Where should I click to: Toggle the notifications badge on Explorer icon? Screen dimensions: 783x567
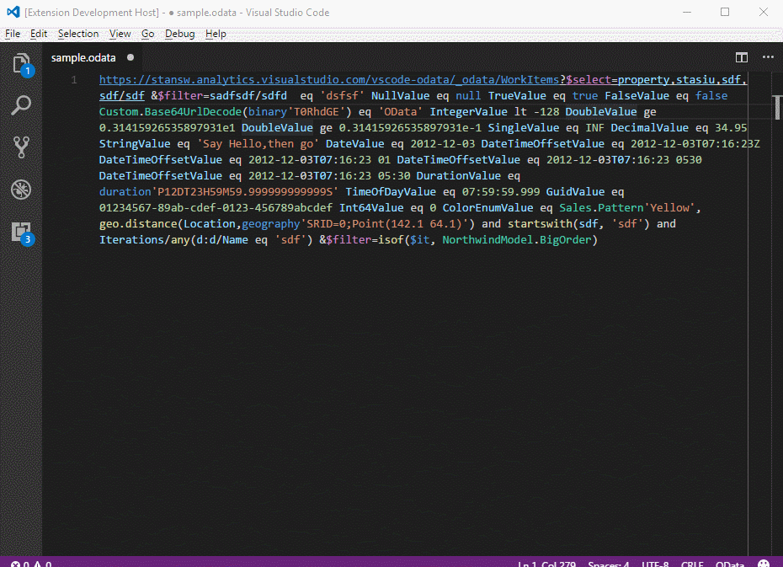coord(27,72)
